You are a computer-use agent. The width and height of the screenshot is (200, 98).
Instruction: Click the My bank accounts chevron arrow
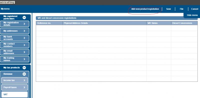(x=24, y=38)
